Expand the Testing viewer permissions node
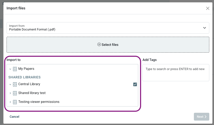The width and height of the screenshot is (214, 125). (x=10, y=102)
